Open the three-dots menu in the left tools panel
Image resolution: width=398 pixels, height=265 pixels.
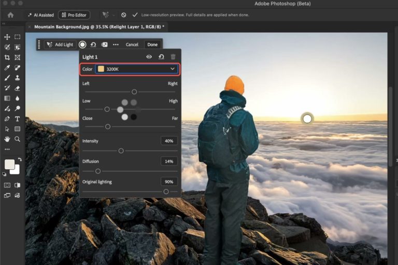point(7,150)
